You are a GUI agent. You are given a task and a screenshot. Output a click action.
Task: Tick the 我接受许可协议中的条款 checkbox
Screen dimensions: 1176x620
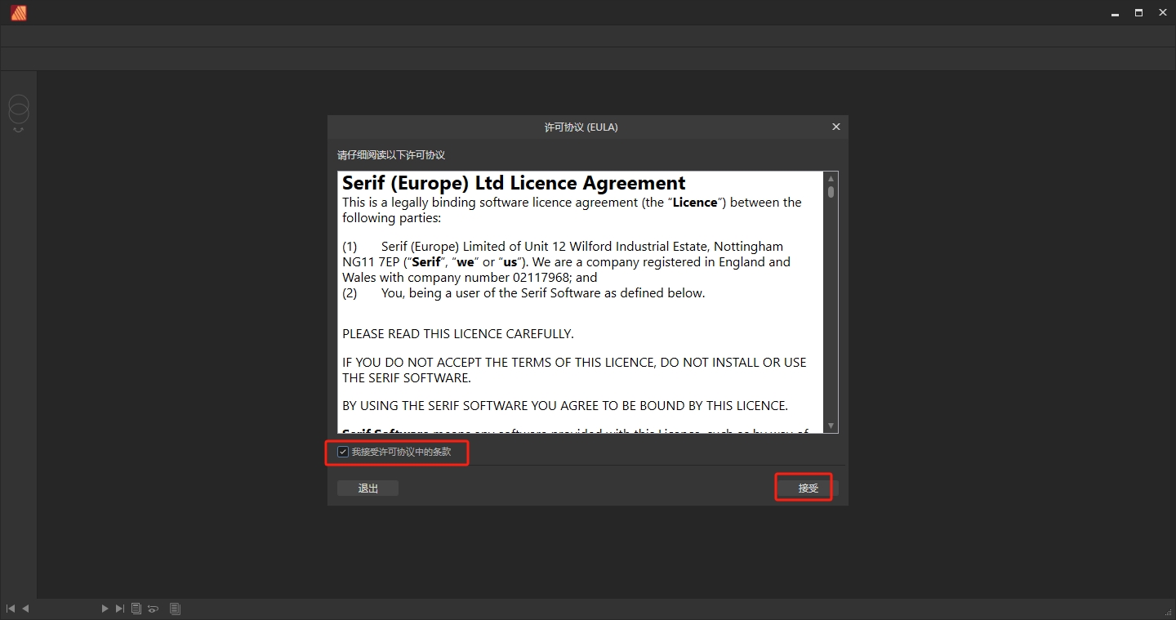(344, 452)
